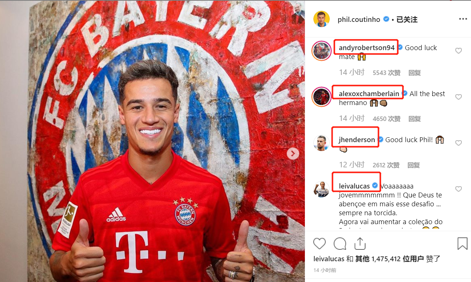Open the comment bubble icon
The image size is (471, 282).
coord(340,244)
